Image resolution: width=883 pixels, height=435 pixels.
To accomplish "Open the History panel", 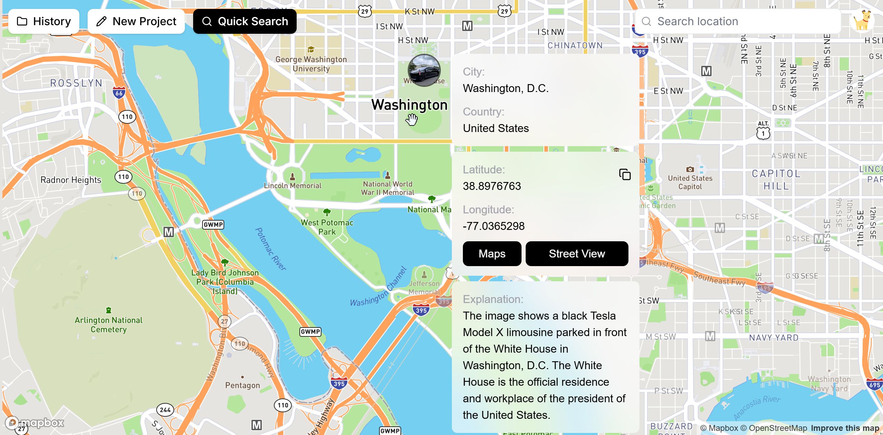I will click(44, 21).
